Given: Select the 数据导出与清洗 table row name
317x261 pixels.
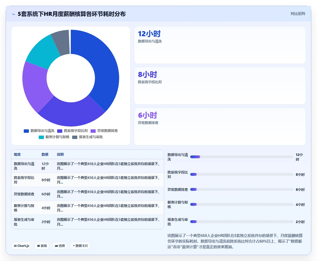Looking at the screenshot, I should (24, 166).
